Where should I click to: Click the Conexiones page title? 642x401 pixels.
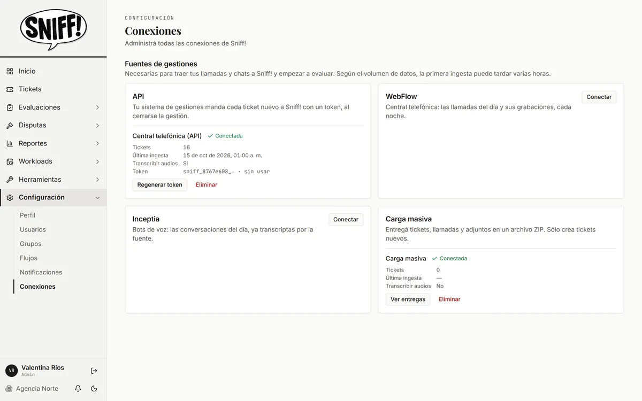(x=153, y=30)
